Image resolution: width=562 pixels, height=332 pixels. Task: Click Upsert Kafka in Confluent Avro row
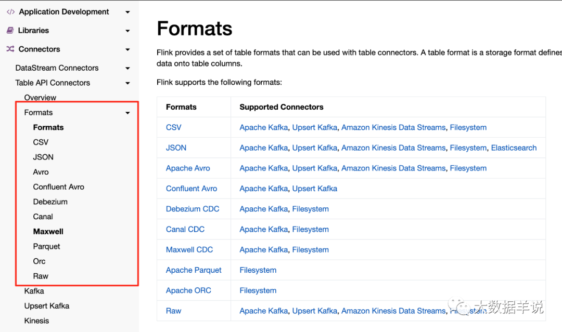tap(315, 189)
